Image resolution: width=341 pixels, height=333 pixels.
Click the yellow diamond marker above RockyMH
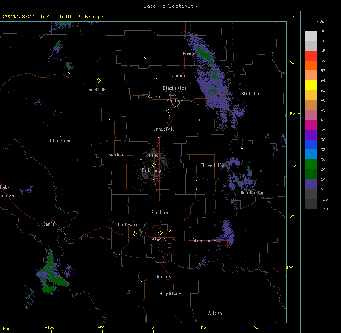tap(99, 80)
